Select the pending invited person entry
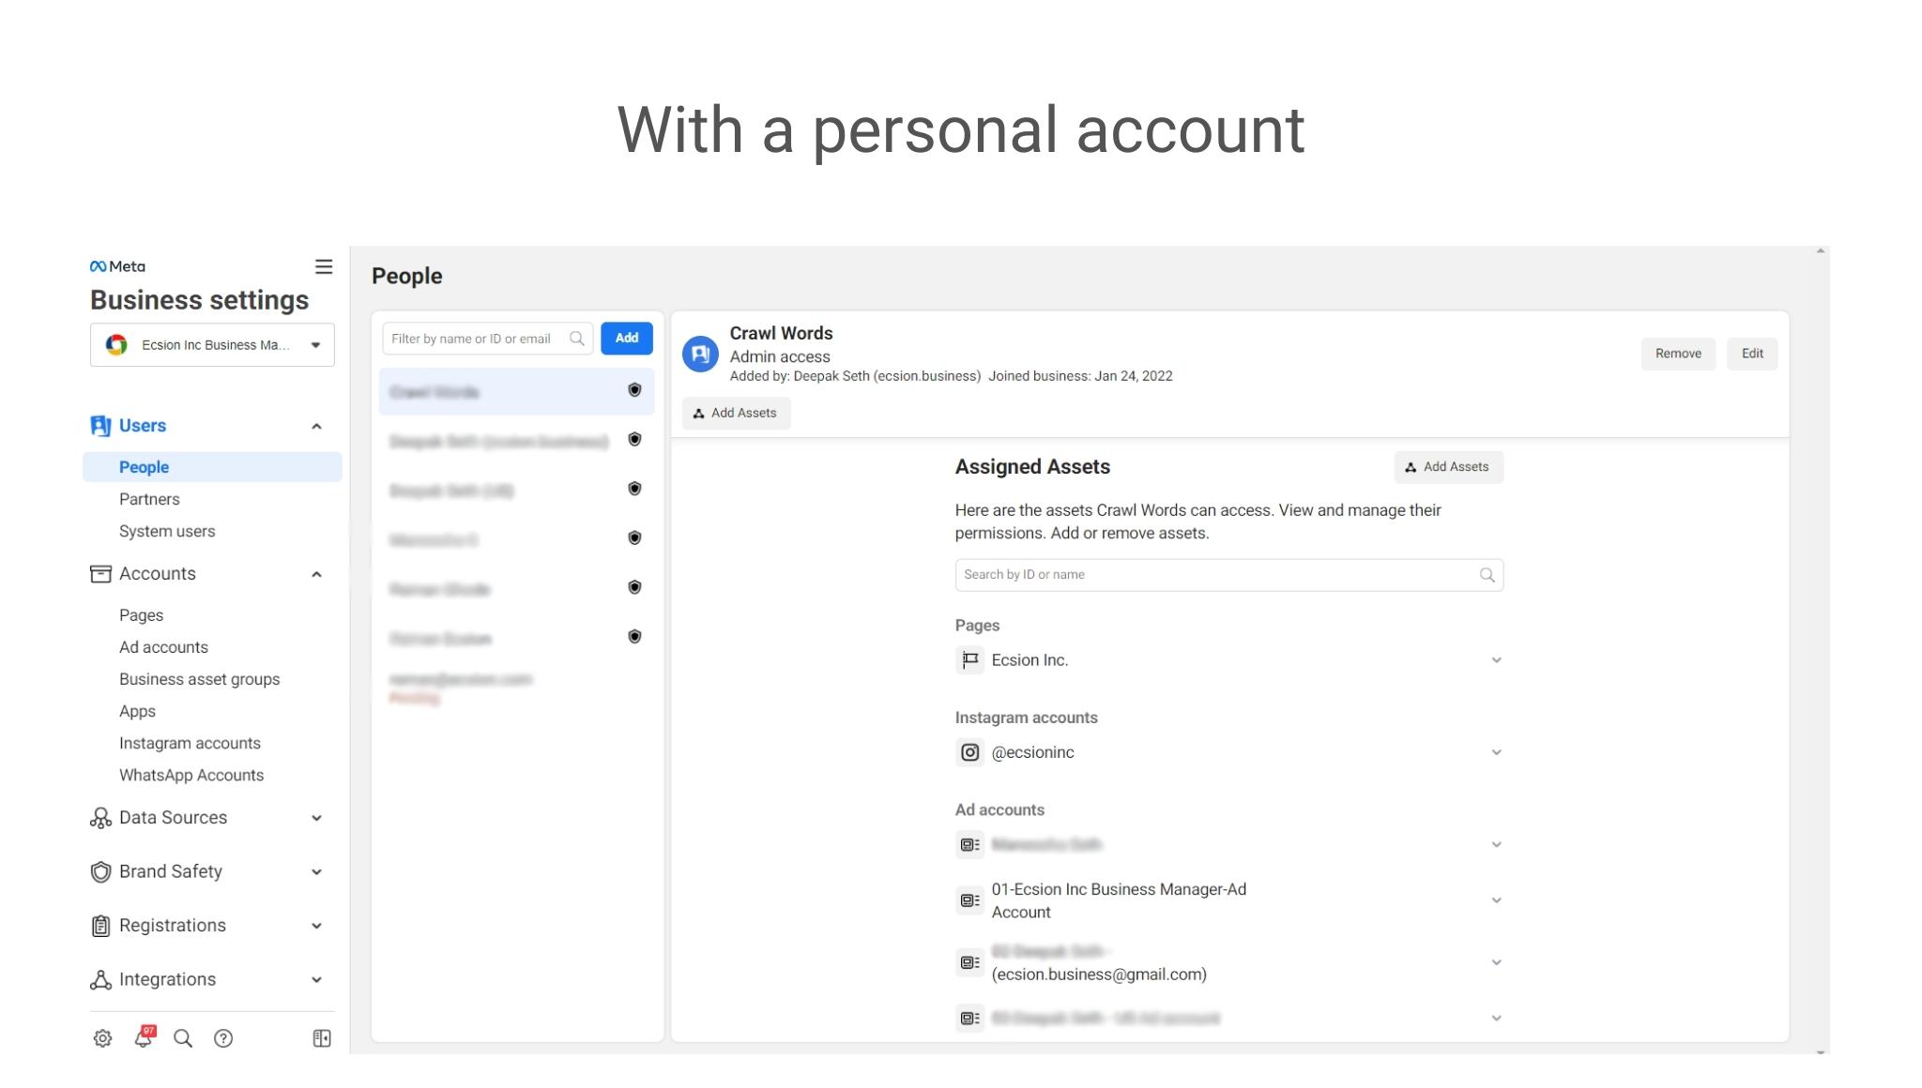The height and width of the screenshot is (1088, 1922). click(516, 688)
